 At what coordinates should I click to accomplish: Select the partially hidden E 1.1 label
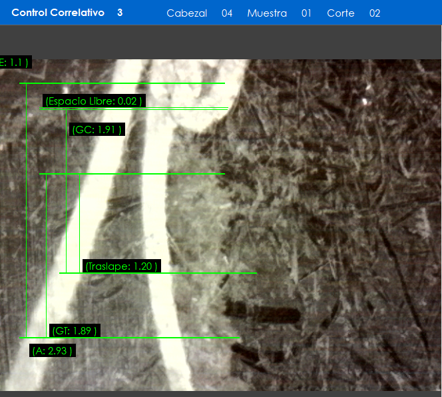pos(15,62)
